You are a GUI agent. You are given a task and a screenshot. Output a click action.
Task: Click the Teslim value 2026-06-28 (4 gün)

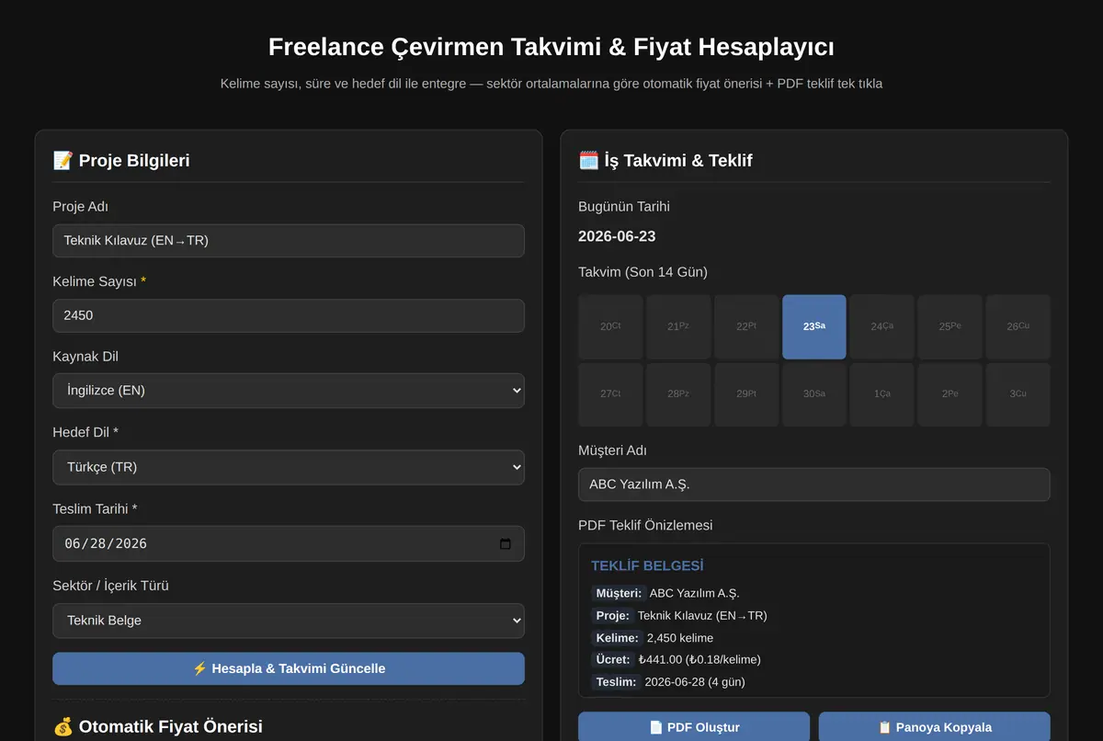pyautogui.click(x=695, y=681)
